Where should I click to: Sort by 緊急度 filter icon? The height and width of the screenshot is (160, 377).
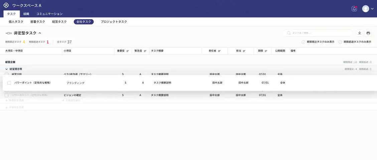145,51
